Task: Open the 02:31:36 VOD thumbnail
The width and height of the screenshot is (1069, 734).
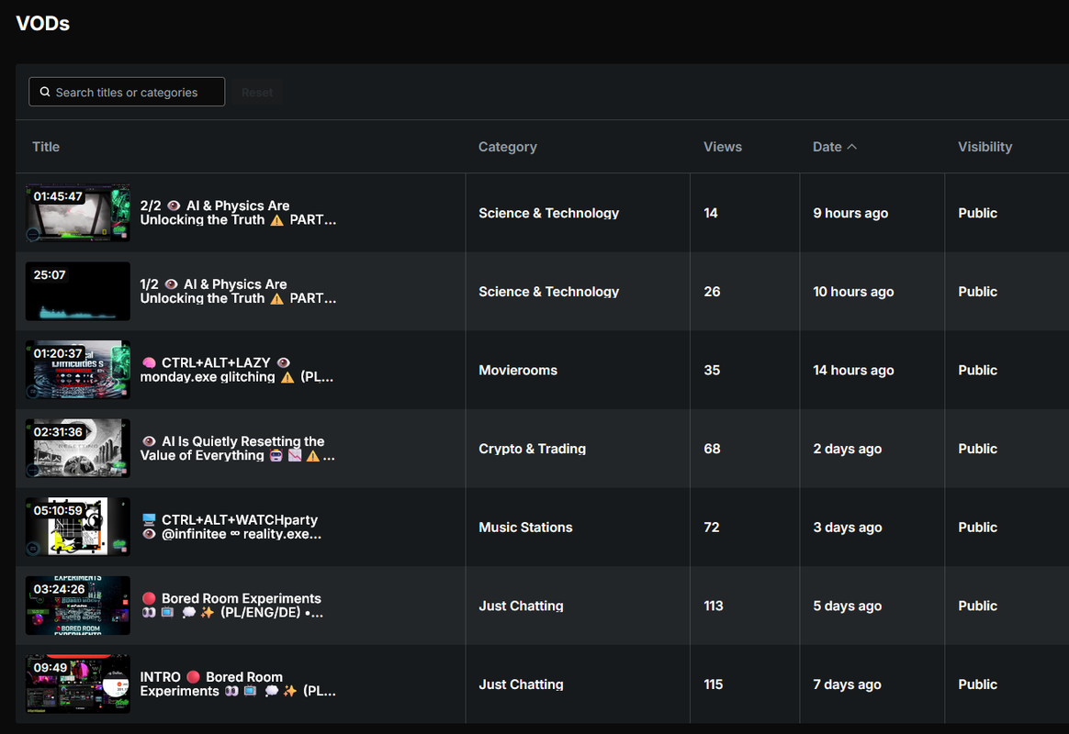Action: (x=78, y=448)
